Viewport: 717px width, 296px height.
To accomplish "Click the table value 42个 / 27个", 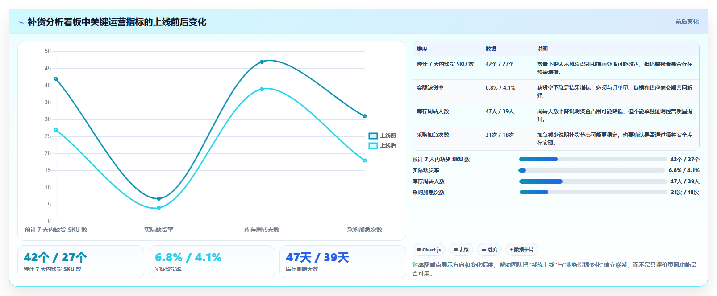I will (x=500, y=64).
